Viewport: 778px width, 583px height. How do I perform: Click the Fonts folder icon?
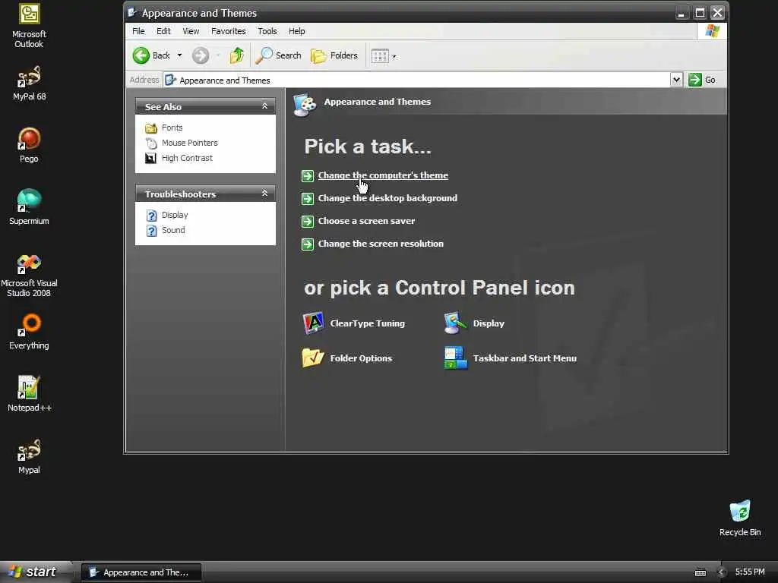151,128
